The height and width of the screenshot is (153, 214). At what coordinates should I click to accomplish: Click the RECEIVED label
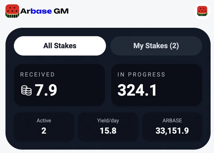37,74
